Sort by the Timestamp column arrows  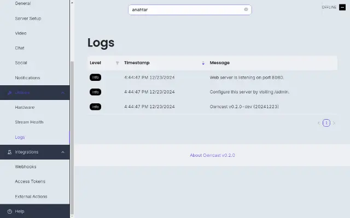click(x=203, y=63)
